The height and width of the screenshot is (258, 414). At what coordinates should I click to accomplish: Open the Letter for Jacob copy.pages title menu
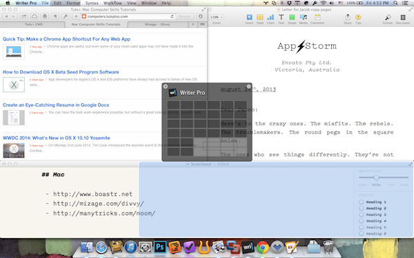pyautogui.click(x=306, y=10)
